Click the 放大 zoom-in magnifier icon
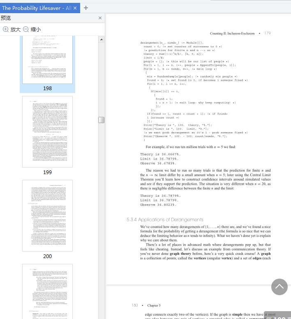This screenshot has height=319, width=291. (x=6, y=29)
